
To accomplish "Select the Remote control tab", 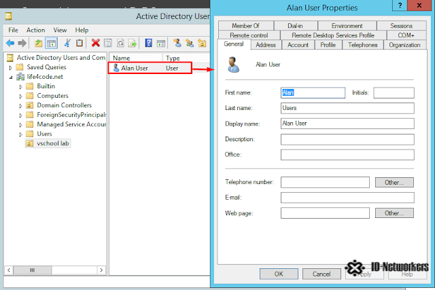I will point(249,35).
